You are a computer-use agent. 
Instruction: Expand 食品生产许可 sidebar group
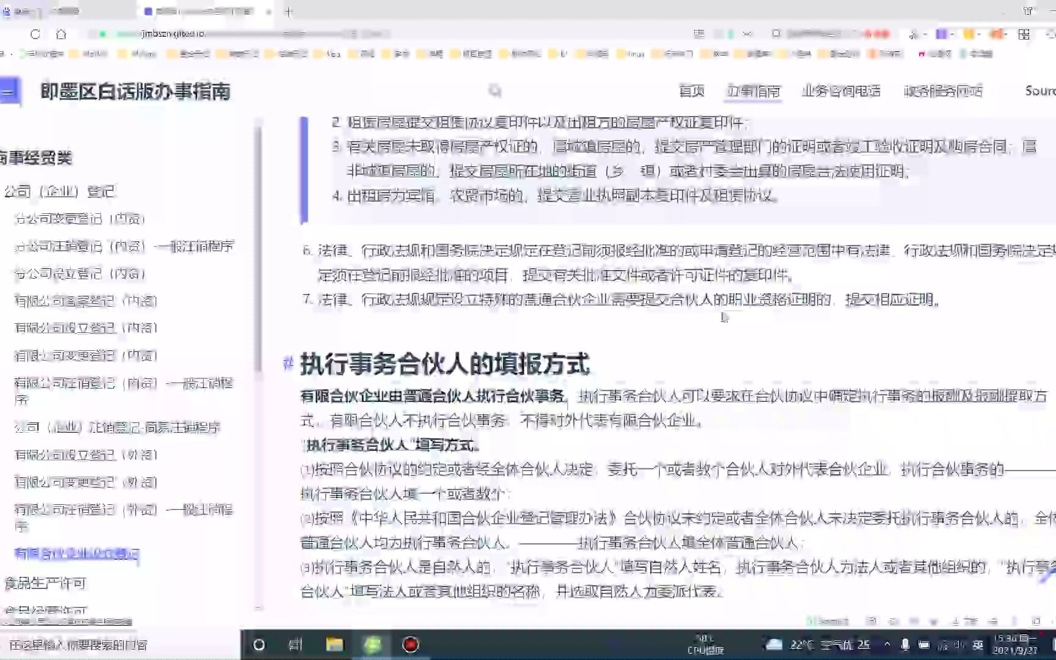[45, 583]
